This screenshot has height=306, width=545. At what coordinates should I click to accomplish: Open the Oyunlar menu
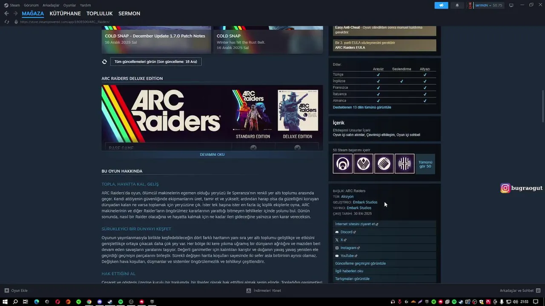(x=70, y=5)
